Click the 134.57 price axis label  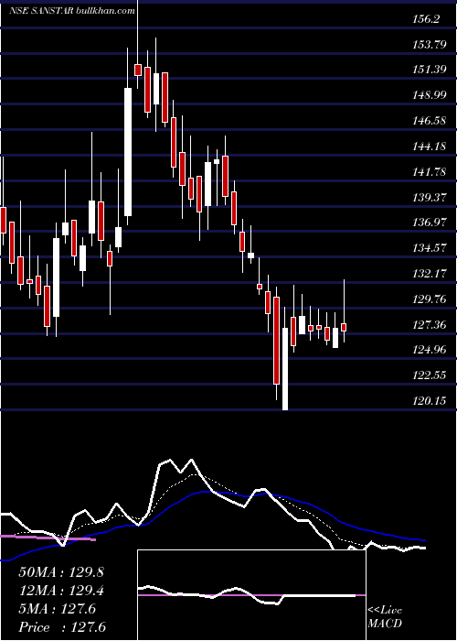[430, 248]
